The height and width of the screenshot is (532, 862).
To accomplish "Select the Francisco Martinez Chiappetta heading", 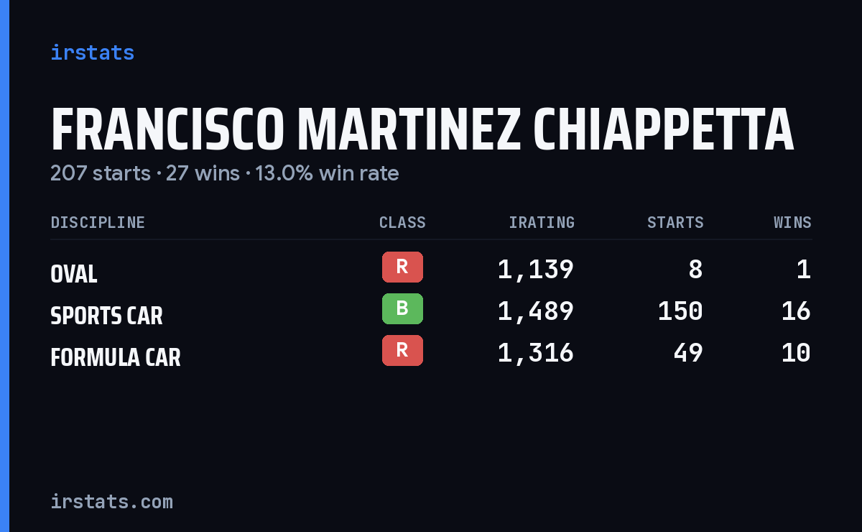I will [x=422, y=130].
